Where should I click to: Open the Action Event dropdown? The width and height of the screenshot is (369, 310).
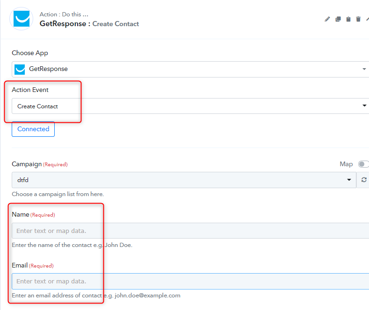[190, 106]
